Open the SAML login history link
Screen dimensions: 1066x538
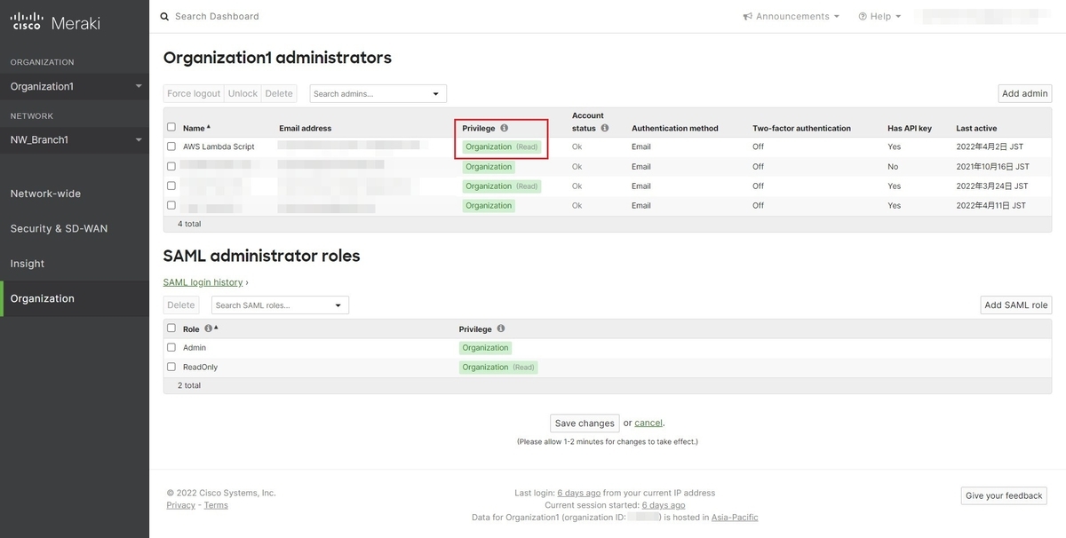click(203, 282)
